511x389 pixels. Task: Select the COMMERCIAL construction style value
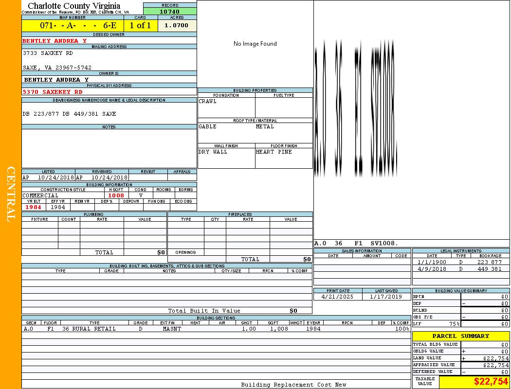point(40,195)
